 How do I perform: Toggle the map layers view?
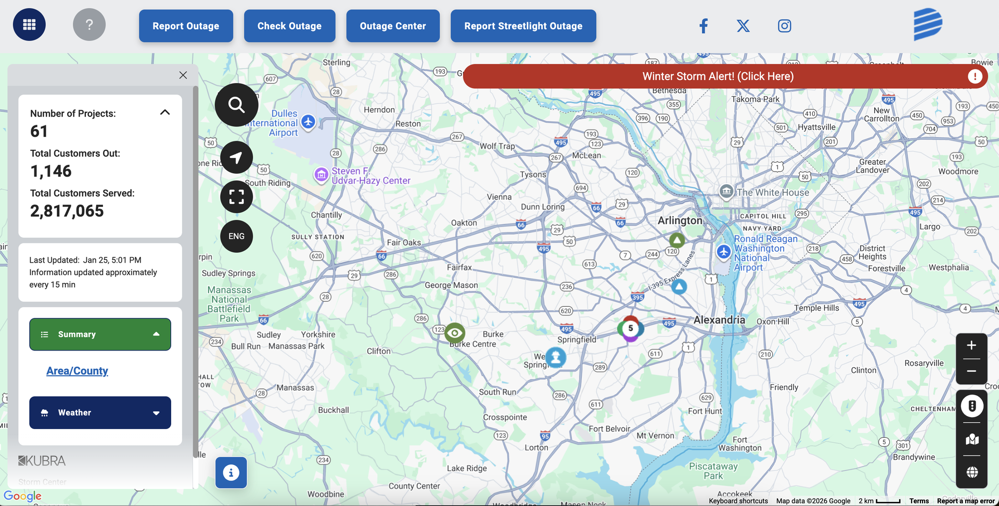(971, 440)
